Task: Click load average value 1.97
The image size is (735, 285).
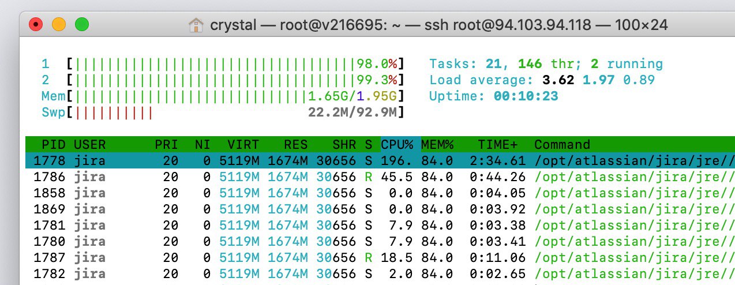Action: pos(598,80)
